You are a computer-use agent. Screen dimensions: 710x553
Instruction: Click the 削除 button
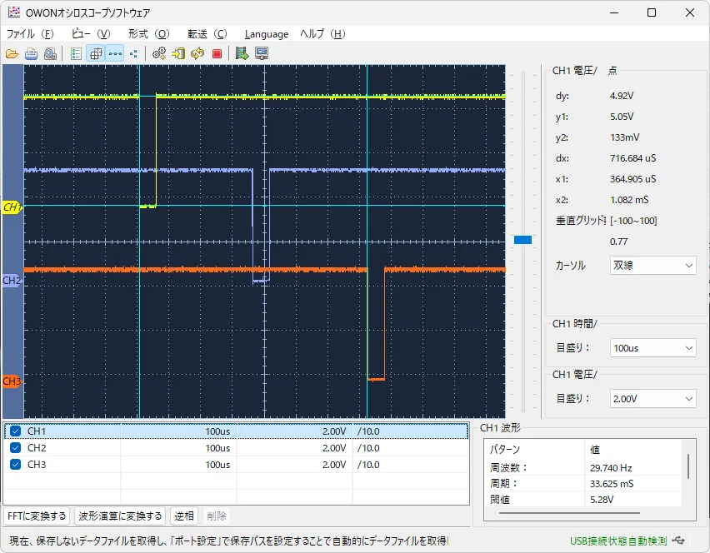tap(217, 516)
